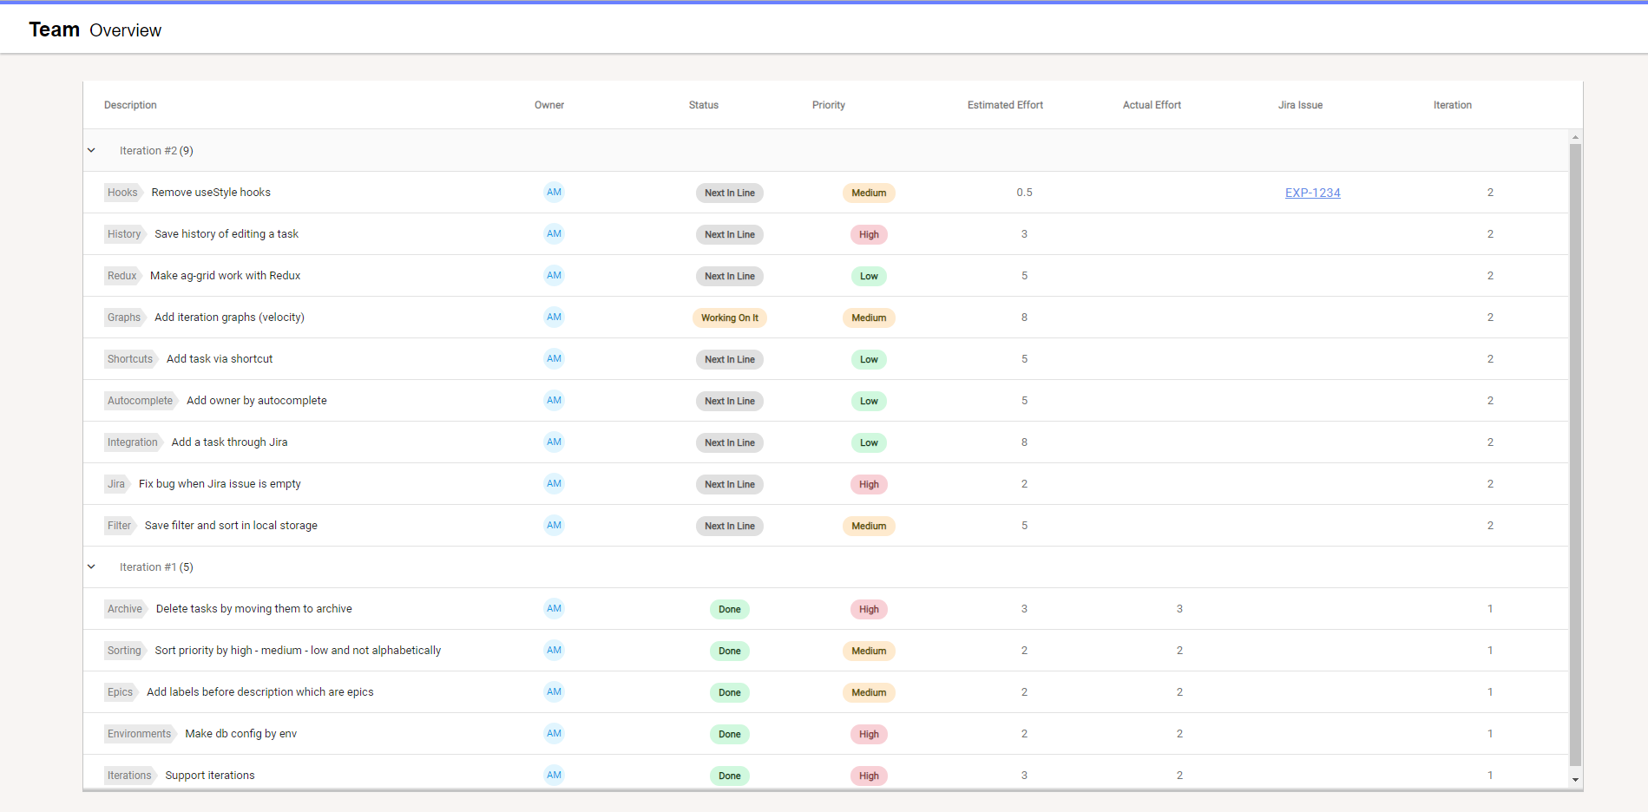This screenshot has width=1648, height=812.
Task: Click the AM avatar on Add labels before description
Action: (x=554, y=692)
